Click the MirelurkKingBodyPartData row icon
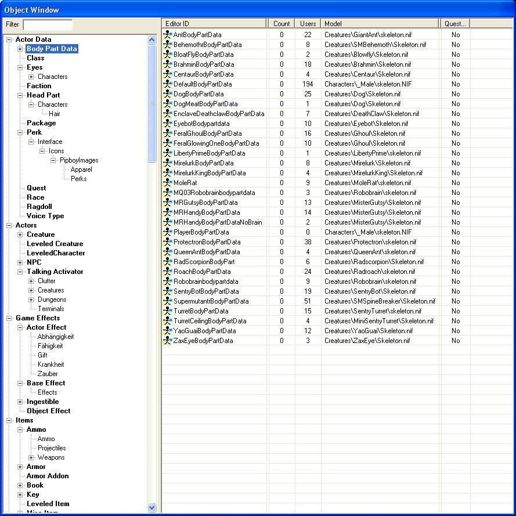Viewport: 516px width, 516px height. [x=168, y=173]
